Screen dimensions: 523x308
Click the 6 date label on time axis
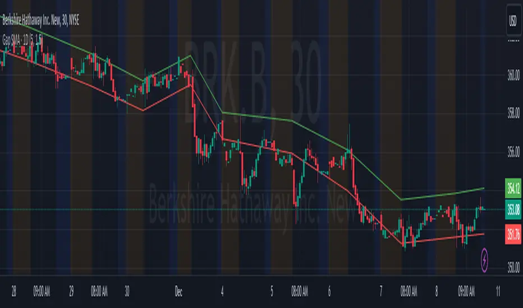click(329, 292)
